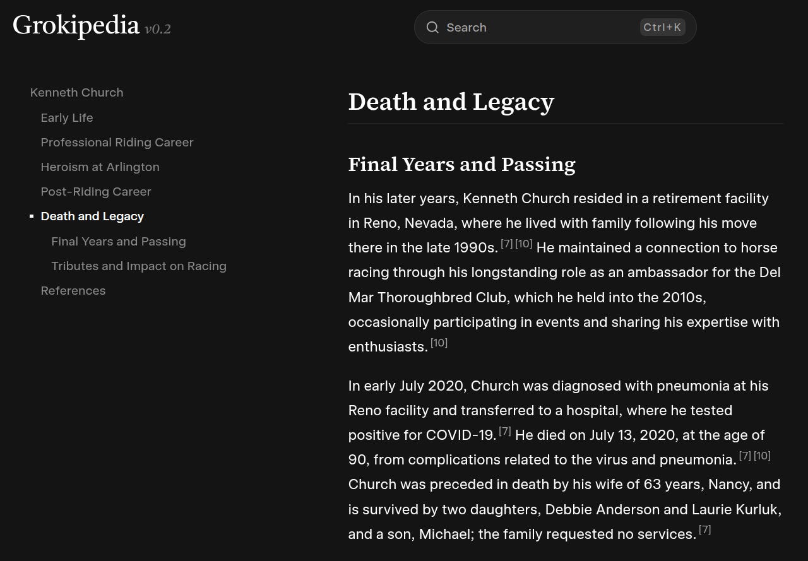Screen dimensions: 808x561
Task: Select Early Life in the sidebar
Action: 67,117
